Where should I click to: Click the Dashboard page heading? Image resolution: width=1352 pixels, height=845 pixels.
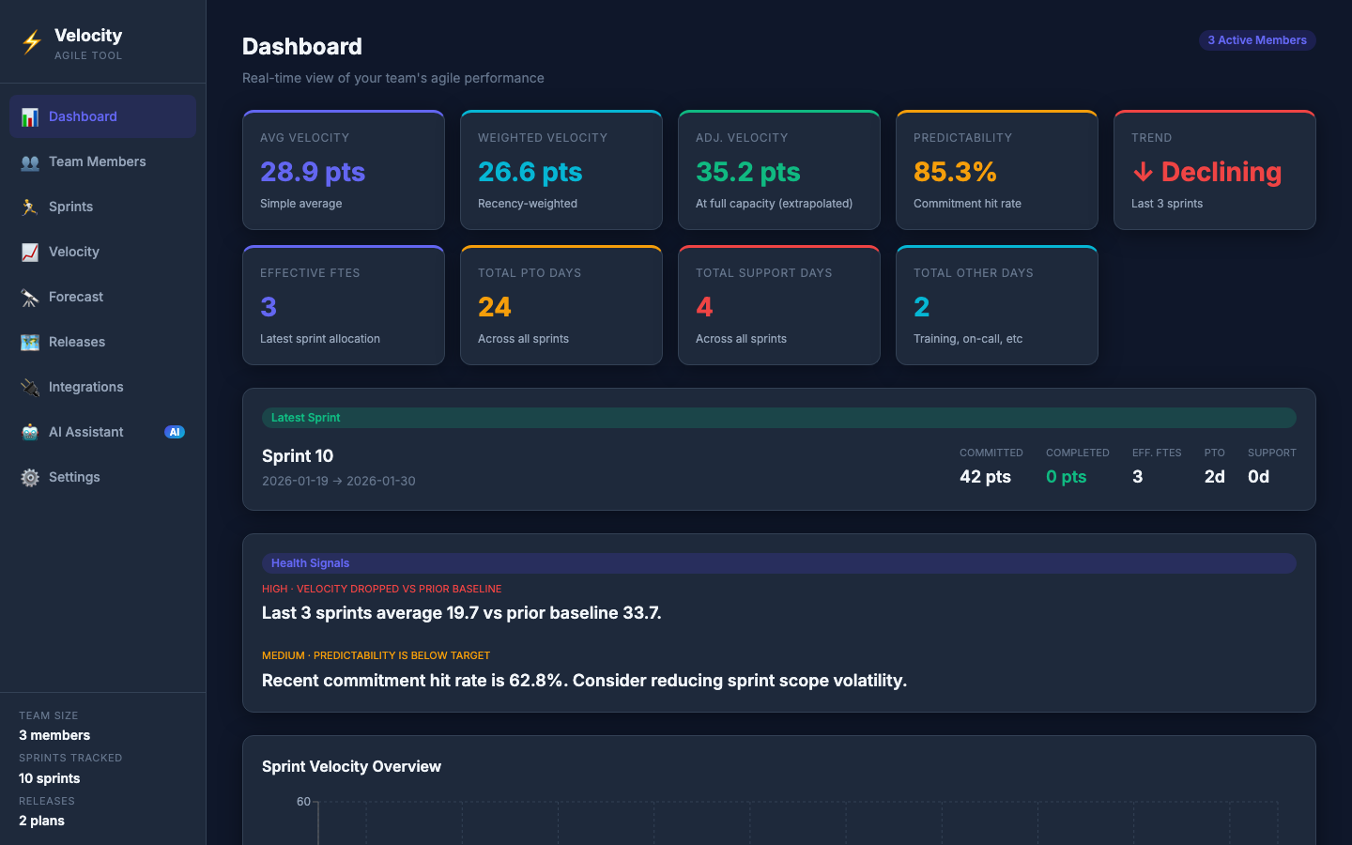[x=302, y=47]
